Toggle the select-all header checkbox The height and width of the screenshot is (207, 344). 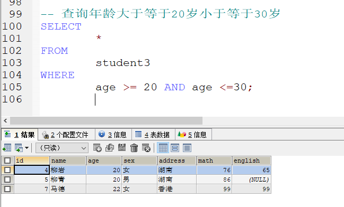7,161
